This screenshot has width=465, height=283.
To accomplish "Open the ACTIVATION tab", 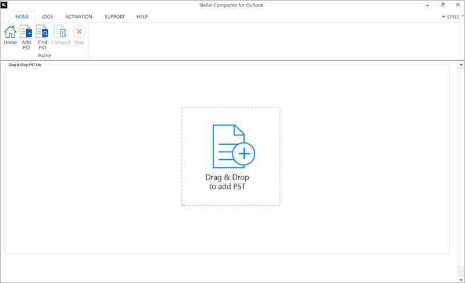I will click(x=78, y=17).
